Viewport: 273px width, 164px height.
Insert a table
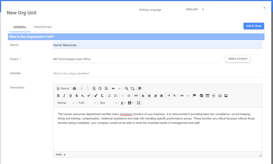[x=207, y=96]
